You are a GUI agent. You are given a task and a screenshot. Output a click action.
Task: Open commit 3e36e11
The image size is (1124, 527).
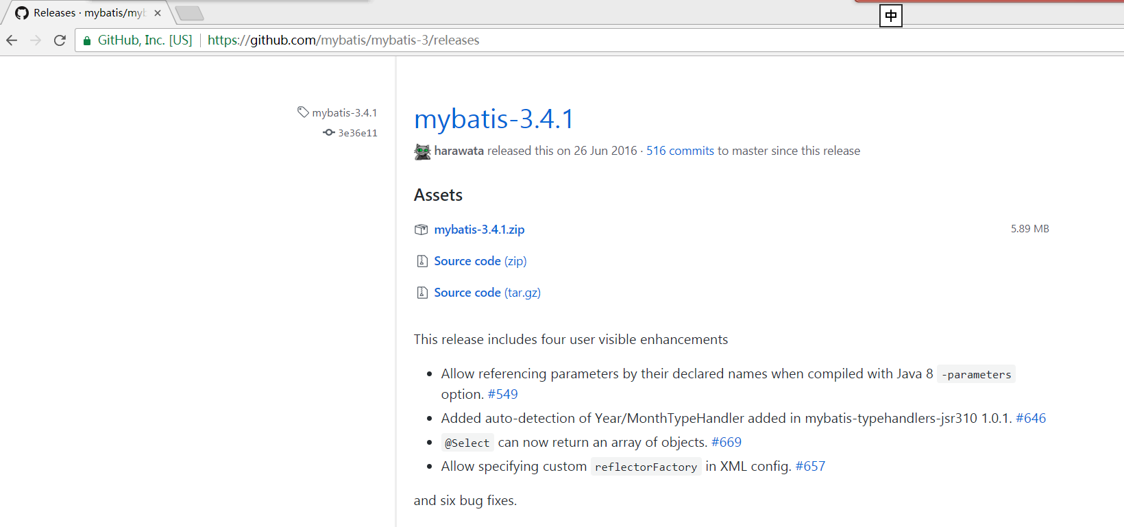click(358, 133)
